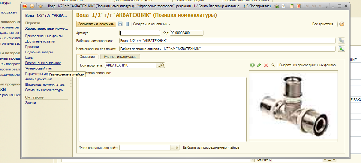The width and height of the screenshot is (361, 163).
Task: Open Задачи link under См. также
Action: point(31,103)
